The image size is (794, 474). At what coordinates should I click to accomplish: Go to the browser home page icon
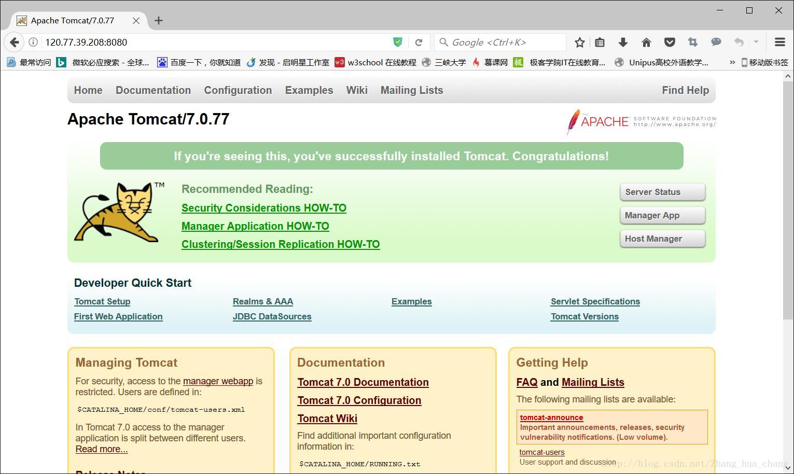[x=646, y=42]
